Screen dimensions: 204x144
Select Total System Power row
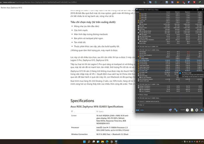(169, 65)
